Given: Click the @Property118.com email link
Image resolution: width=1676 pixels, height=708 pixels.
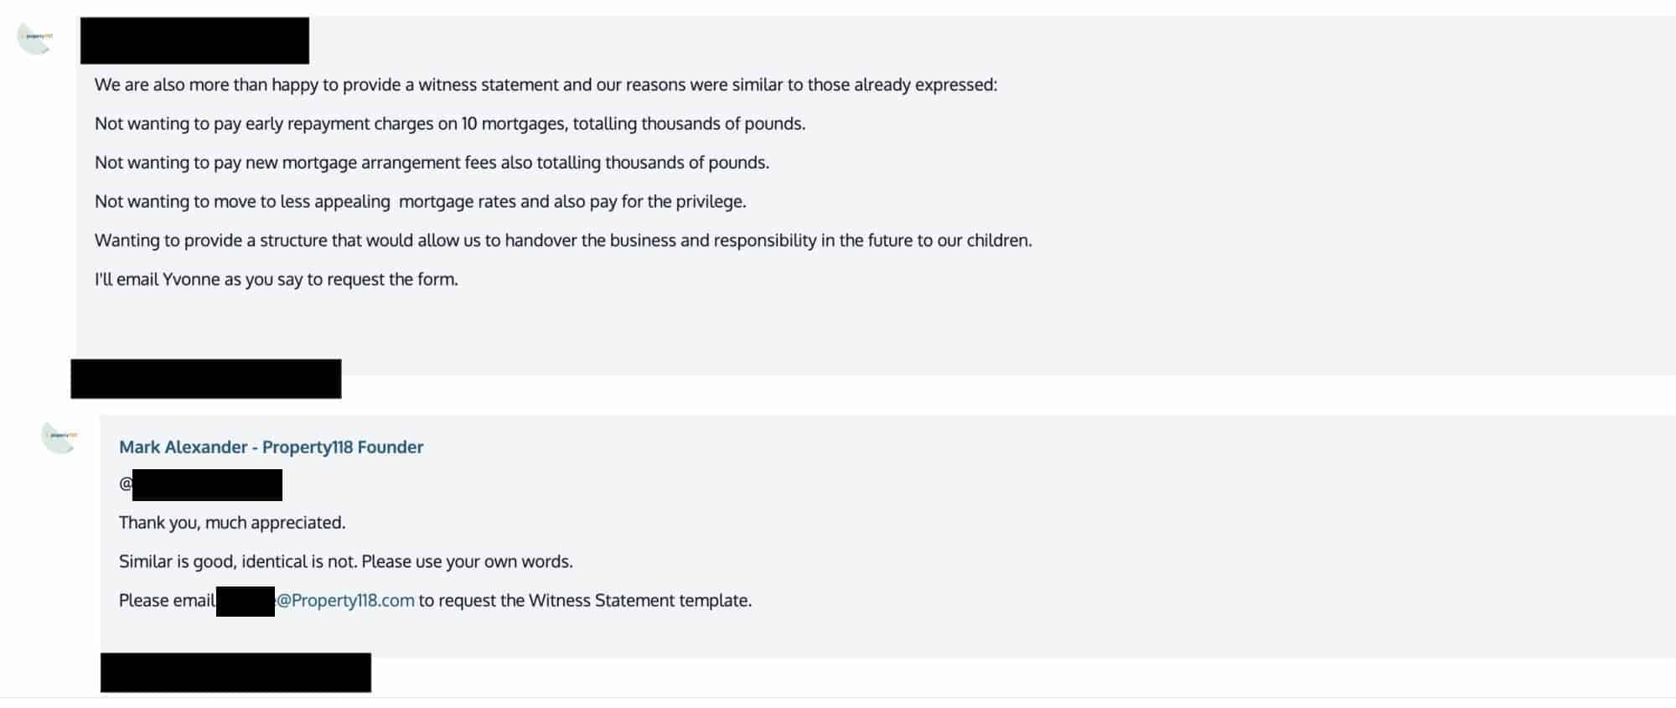Looking at the screenshot, I should pos(344,600).
